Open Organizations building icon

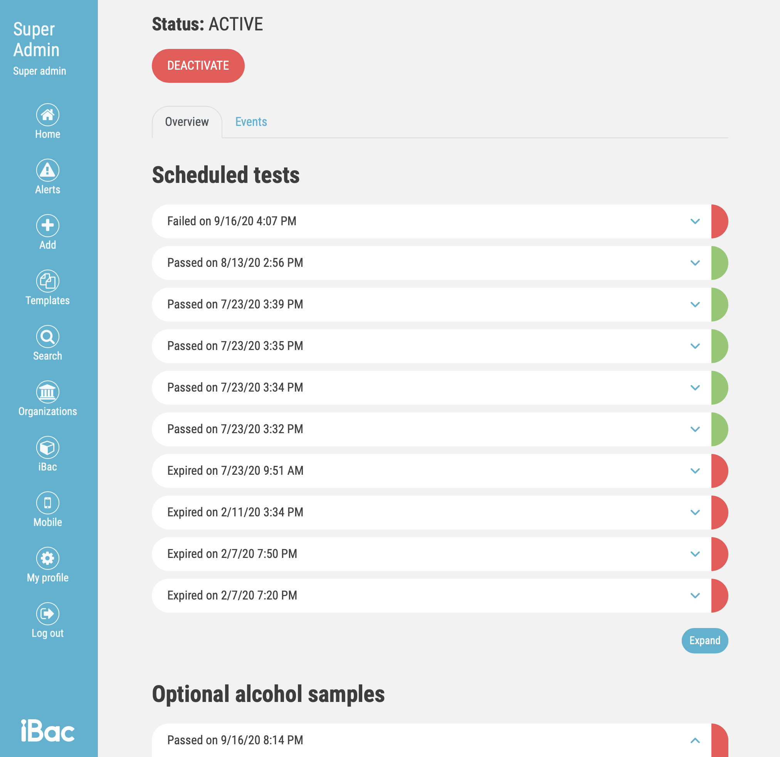[x=48, y=392]
